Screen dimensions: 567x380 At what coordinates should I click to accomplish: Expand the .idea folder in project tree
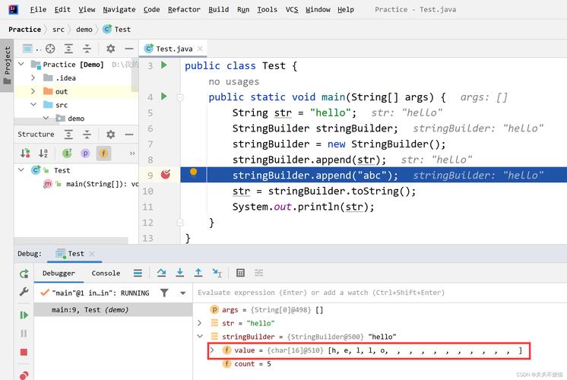point(33,78)
